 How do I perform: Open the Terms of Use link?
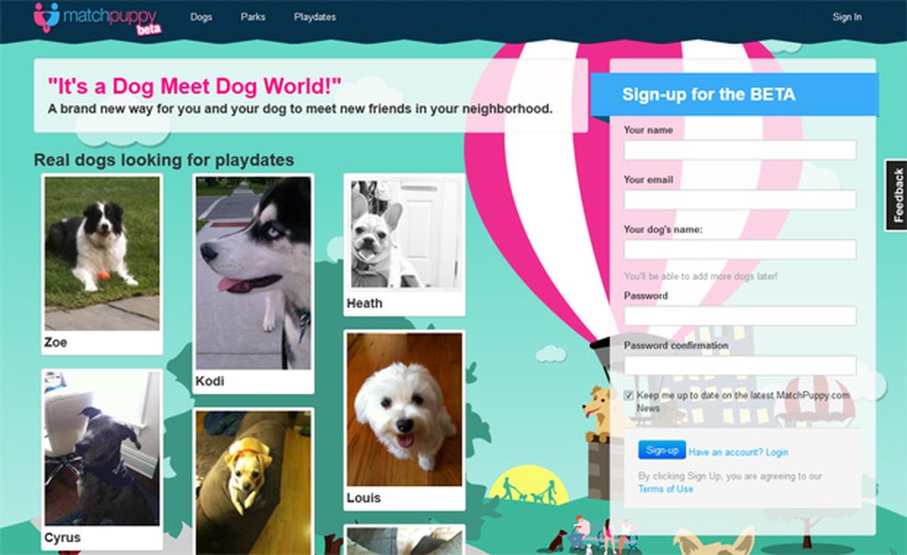pyautogui.click(x=666, y=489)
